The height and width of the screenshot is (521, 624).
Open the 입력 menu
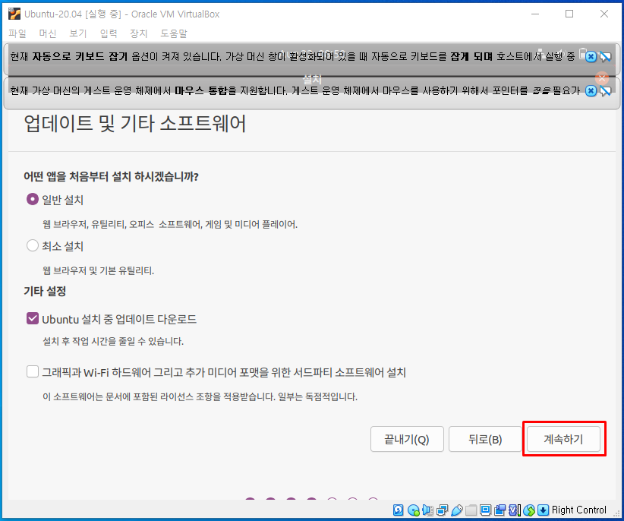(109, 33)
